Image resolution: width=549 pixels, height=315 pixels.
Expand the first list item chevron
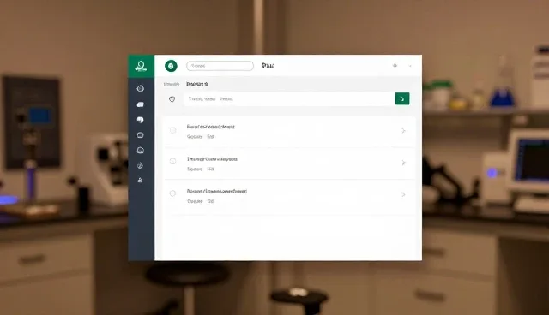[x=403, y=131]
